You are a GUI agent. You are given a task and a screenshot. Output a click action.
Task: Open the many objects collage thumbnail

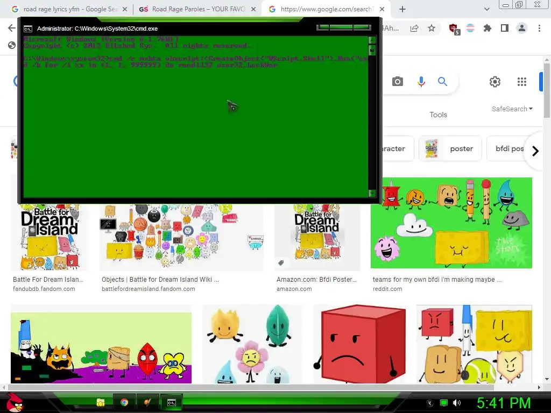(181, 237)
